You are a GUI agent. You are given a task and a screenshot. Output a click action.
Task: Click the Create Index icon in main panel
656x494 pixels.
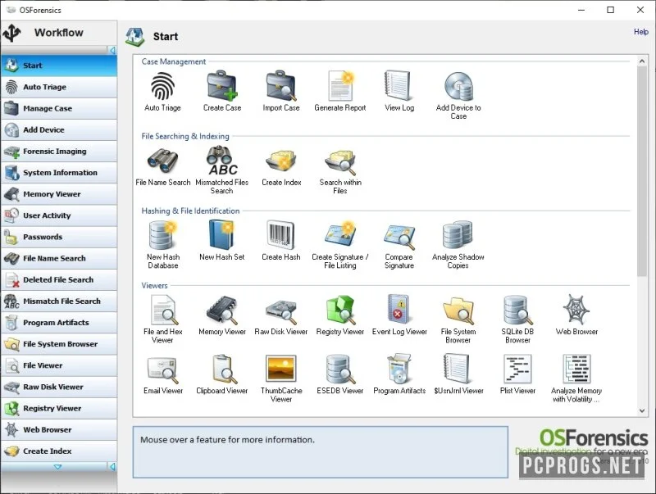click(x=281, y=161)
